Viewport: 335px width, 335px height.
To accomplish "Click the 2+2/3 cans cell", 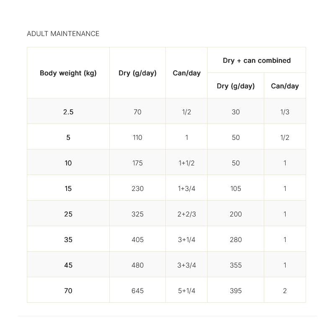I will click(186, 214).
